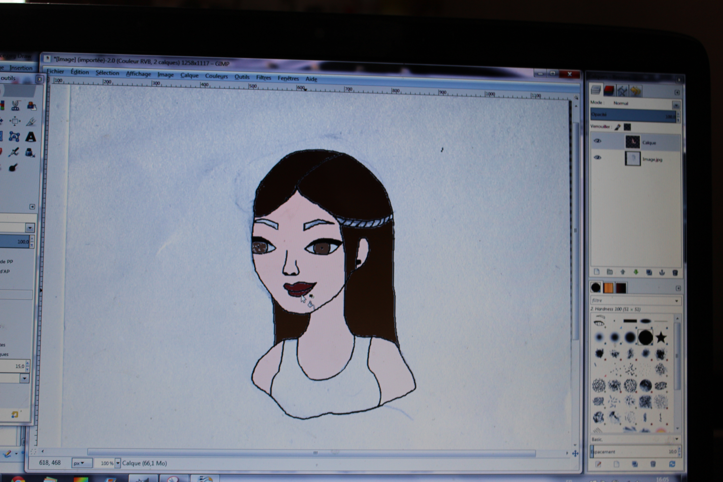
Task: Pick the Ink tool
Action: tap(30, 153)
